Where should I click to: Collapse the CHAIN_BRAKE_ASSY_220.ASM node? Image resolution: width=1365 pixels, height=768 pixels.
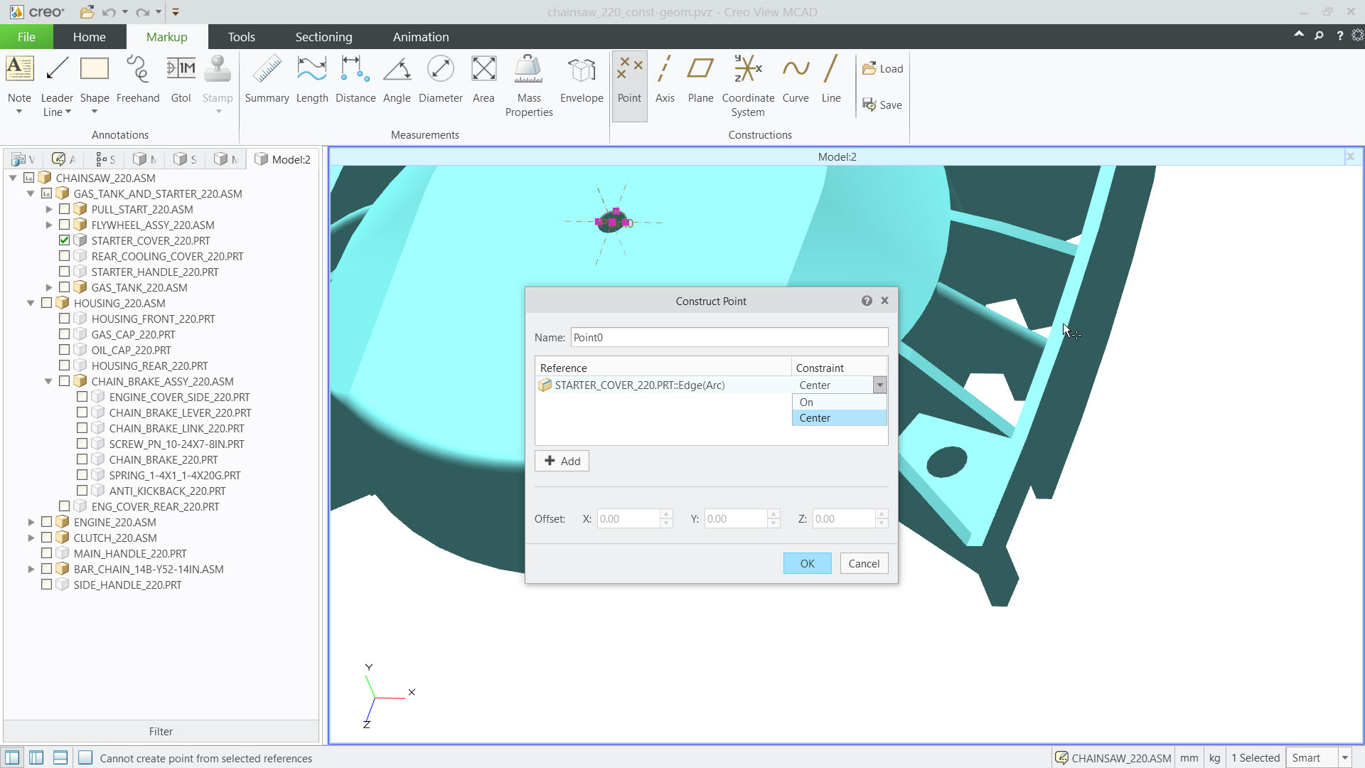49,381
